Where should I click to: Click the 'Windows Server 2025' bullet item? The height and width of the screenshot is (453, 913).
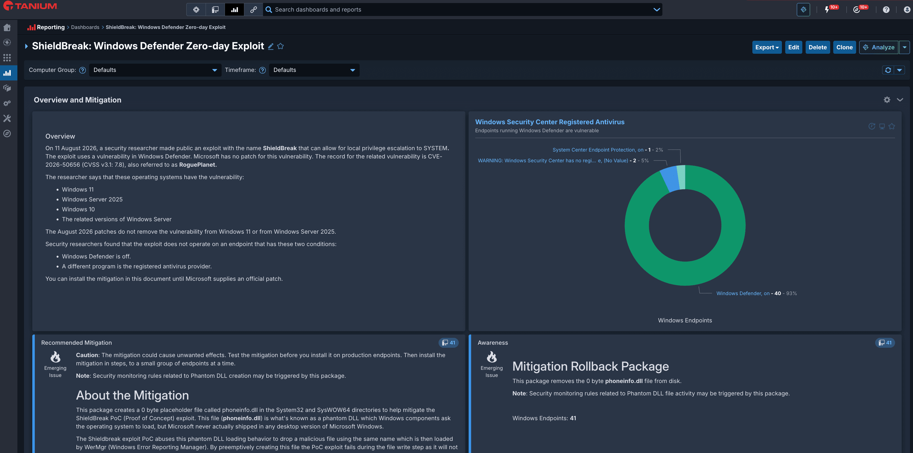[92, 199]
